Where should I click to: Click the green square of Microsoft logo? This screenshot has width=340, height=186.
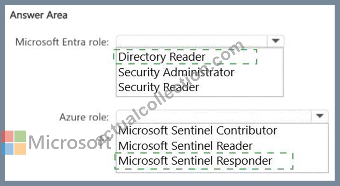21,136
